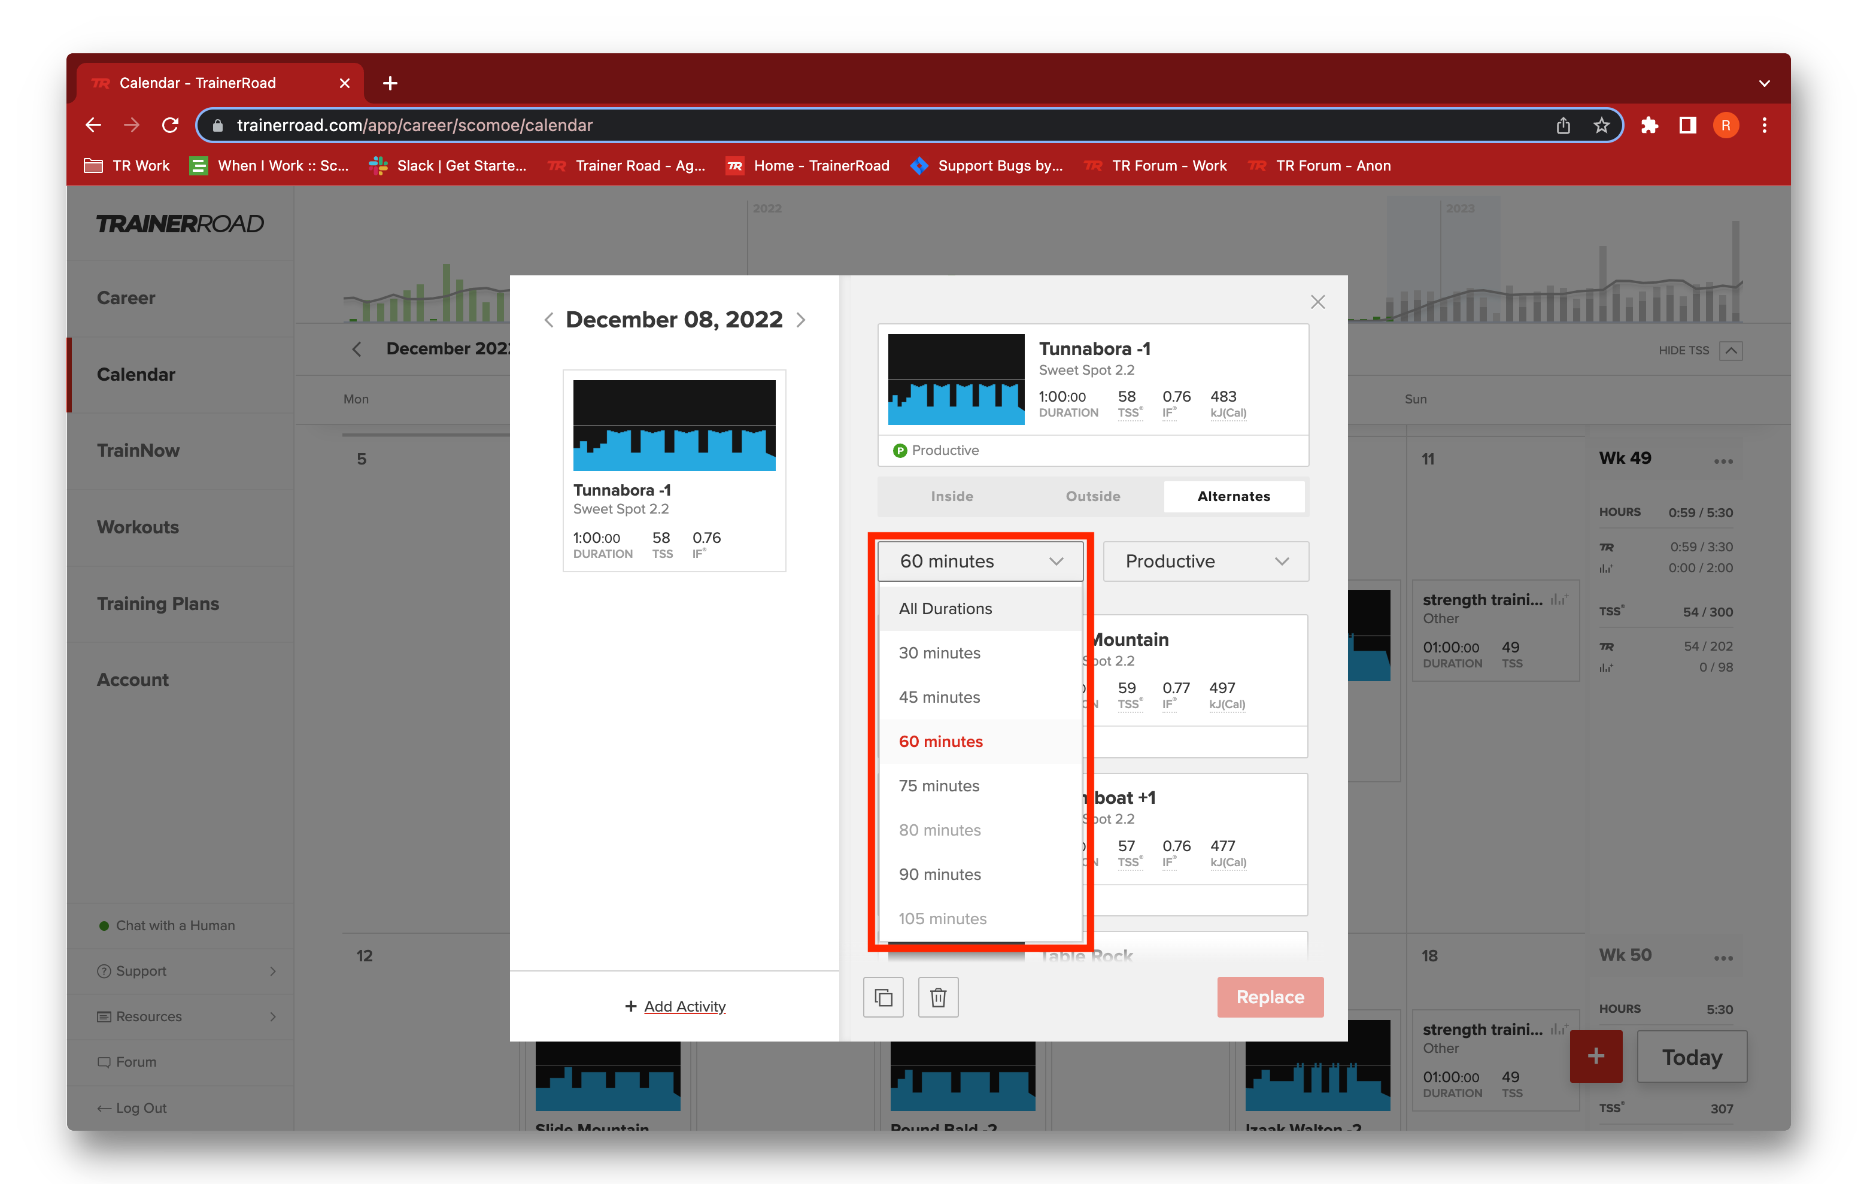Click the Today button
The height and width of the screenshot is (1184, 1858).
point(1692,1057)
